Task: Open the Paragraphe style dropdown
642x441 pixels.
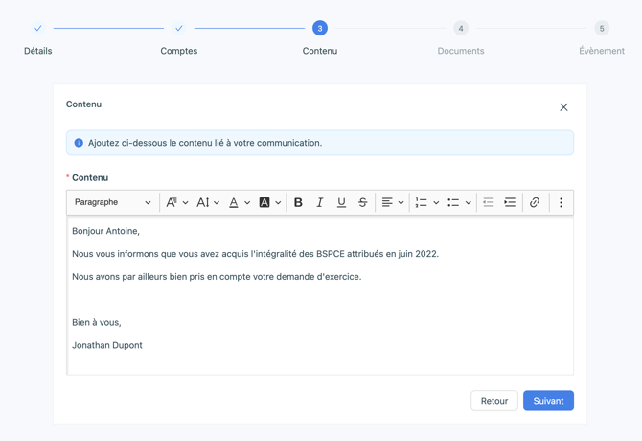Action: pos(112,202)
